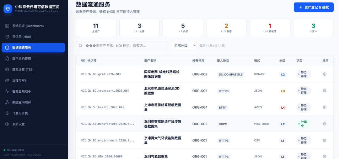Viewport: 339px width, 159px height.
Task: Click the 资产登记 & 确权 button
Action: click(314, 7)
